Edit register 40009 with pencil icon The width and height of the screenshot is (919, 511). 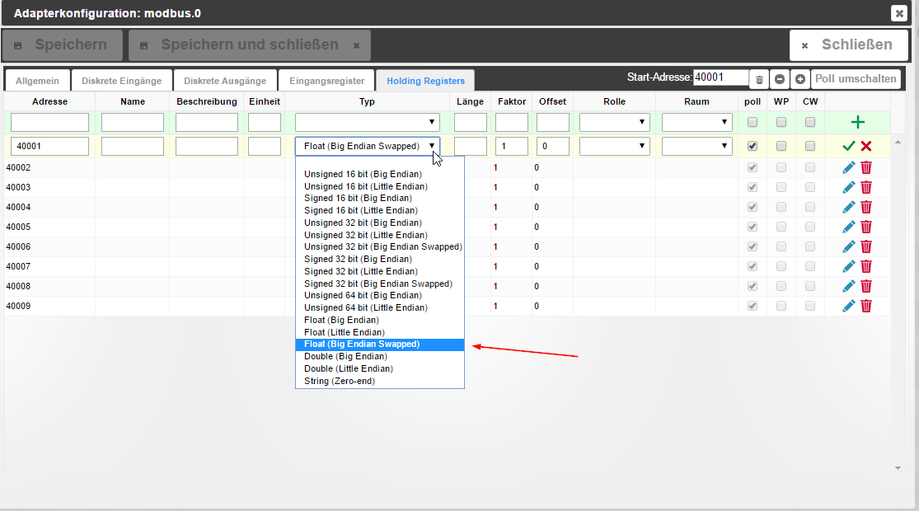pyautogui.click(x=848, y=306)
